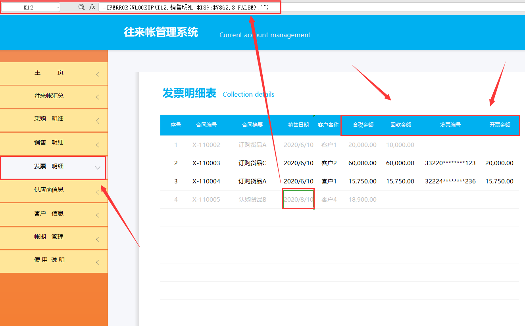Screen dimensions: 525x326
Task: Expand the 采购明细 sidebar chevron
Action: (98, 120)
